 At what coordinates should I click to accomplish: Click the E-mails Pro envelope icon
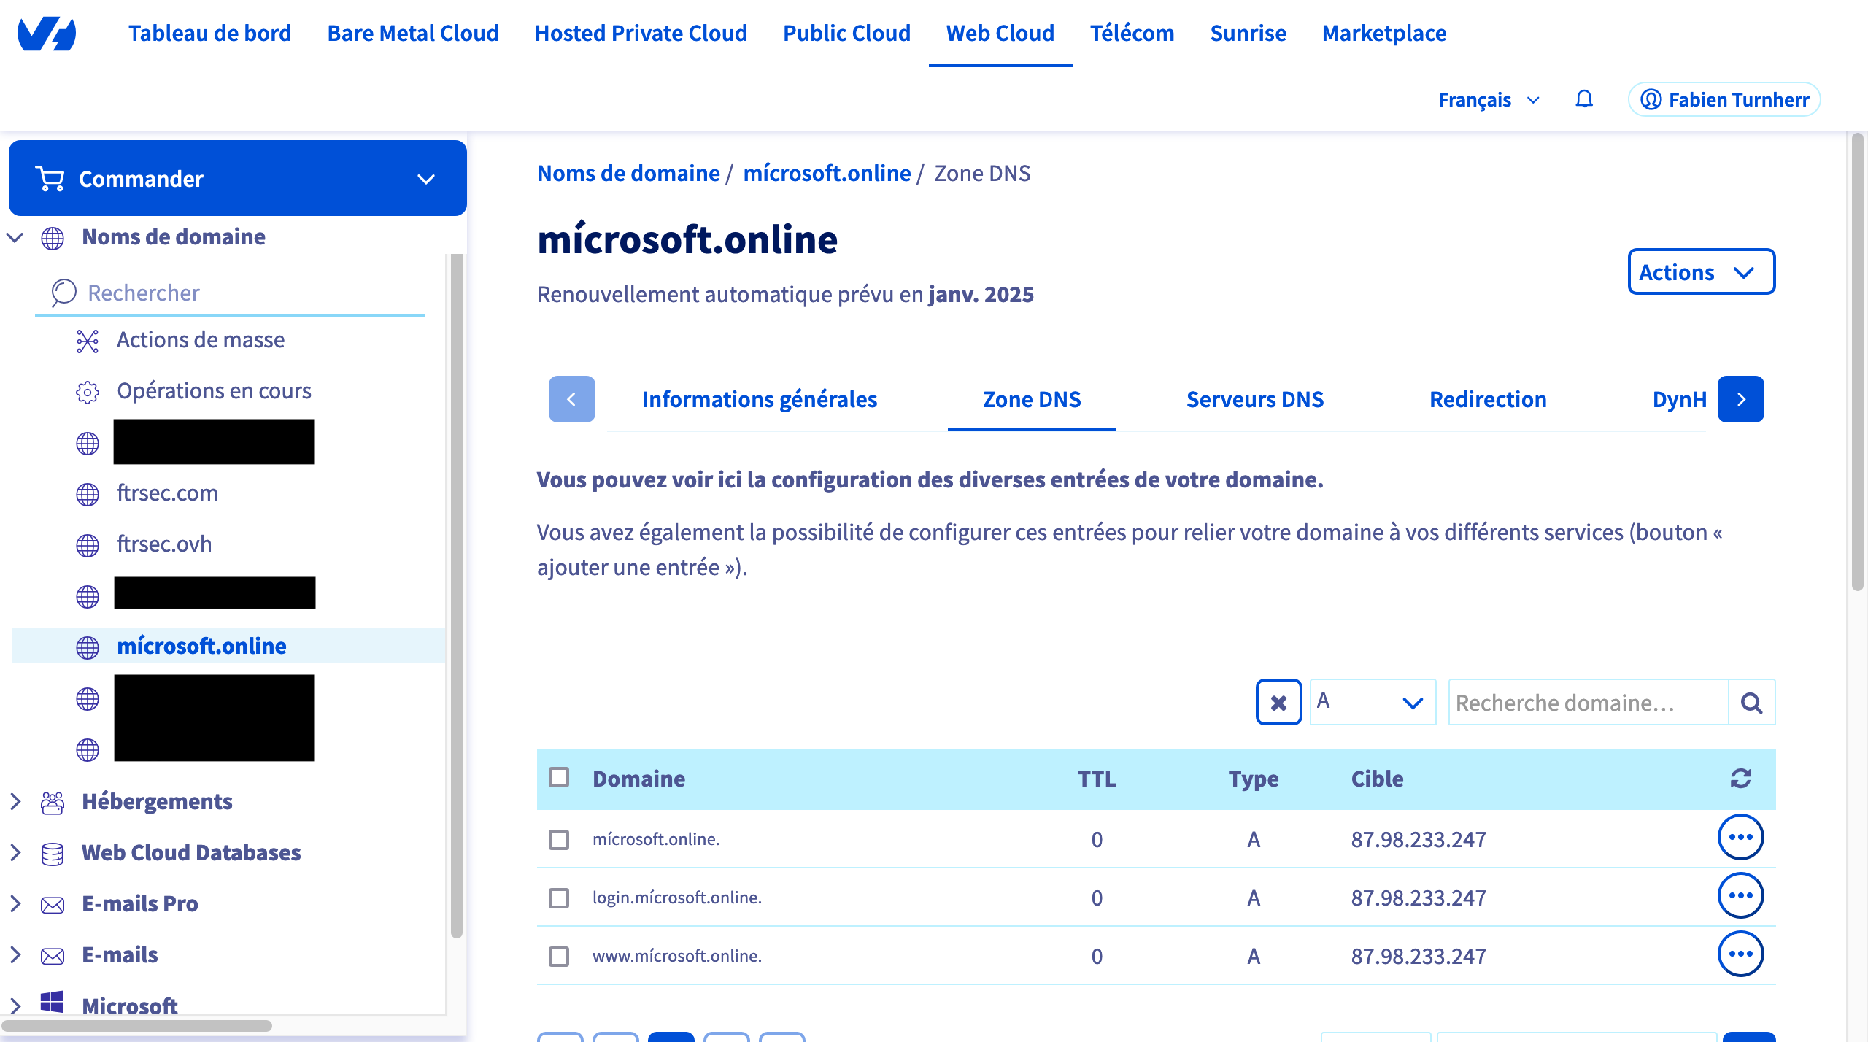[53, 905]
